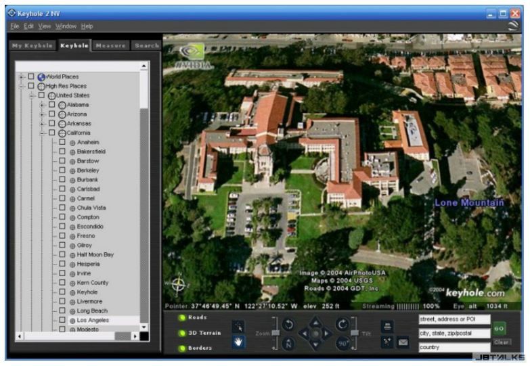Click the Clear button

tap(502, 342)
